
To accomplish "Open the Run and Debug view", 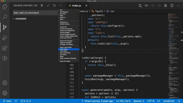I will (5, 38).
